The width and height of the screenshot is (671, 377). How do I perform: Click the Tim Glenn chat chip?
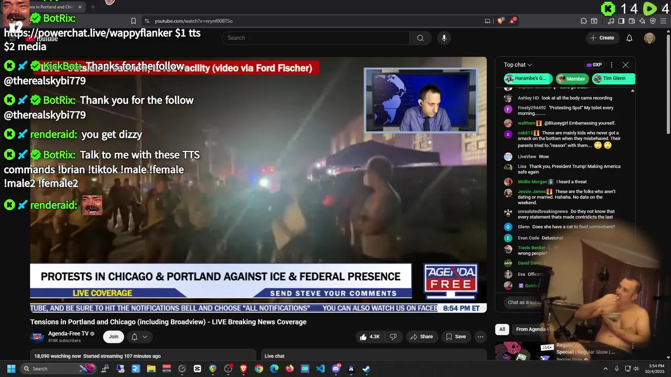point(613,79)
